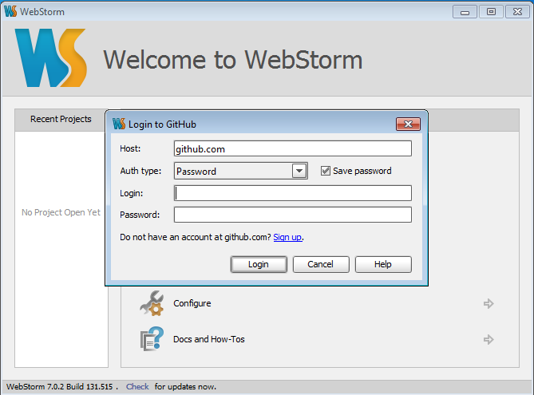Click the No Project Open Yet text
The width and height of the screenshot is (534, 395).
(61, 212)
